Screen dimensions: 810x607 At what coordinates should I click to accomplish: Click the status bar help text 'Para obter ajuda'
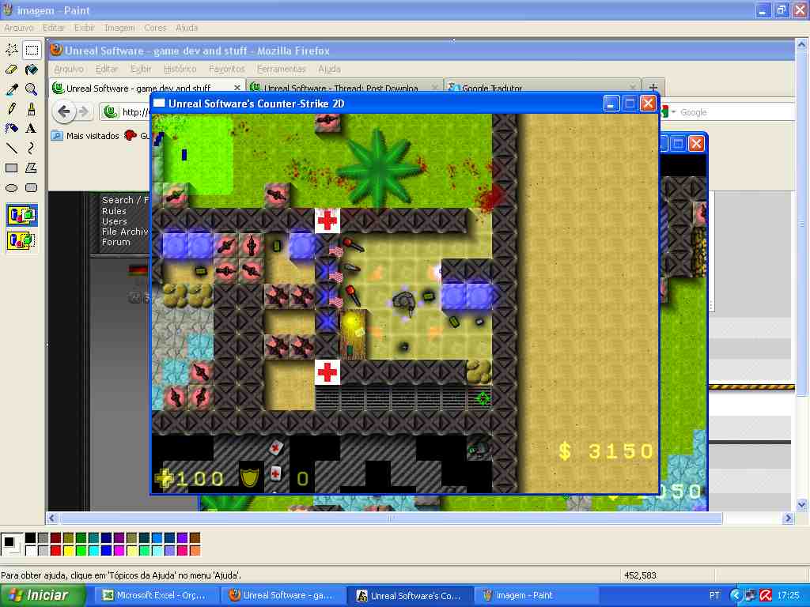121,575
